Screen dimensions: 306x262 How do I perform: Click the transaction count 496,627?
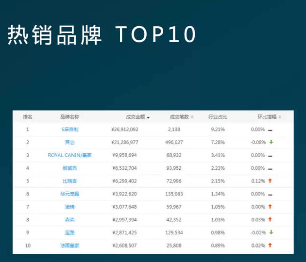pos(174,142)
